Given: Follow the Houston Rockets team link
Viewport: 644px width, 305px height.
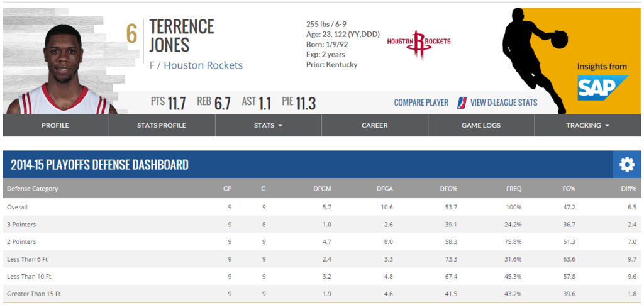Looking at the screenshot, I should click(203, 65).
